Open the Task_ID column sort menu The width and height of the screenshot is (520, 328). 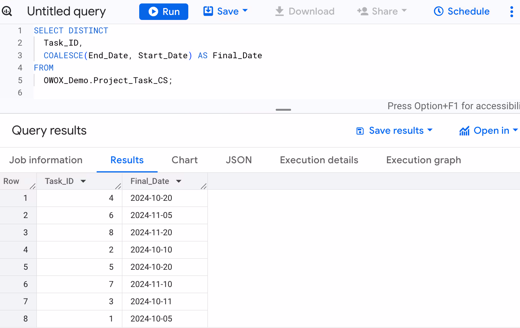point(83,181)
